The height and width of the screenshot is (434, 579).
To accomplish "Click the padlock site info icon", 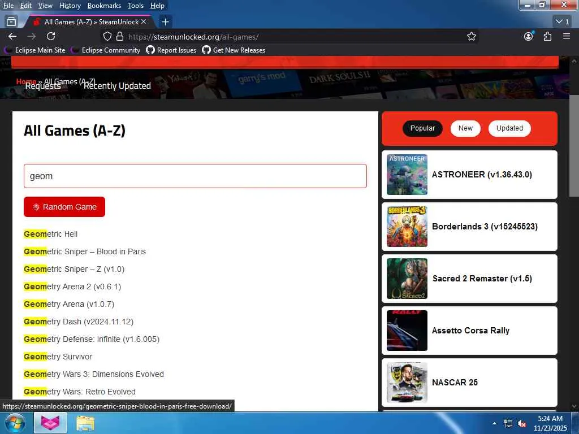I will pyautogui.click(x=120, y=37).
